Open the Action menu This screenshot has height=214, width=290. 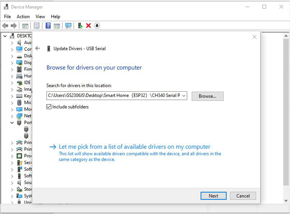coord(23,16)
